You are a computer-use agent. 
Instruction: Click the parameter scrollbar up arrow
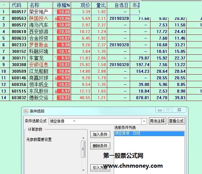point(84,138)
